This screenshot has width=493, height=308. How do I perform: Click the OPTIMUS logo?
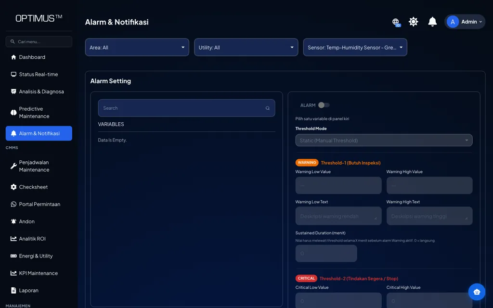[x=39, y=18]
